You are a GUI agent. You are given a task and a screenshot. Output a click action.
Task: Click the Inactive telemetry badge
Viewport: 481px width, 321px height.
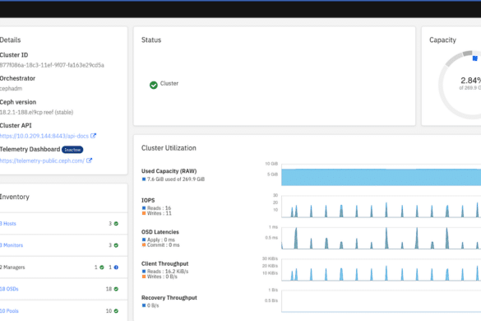point(72,150)
